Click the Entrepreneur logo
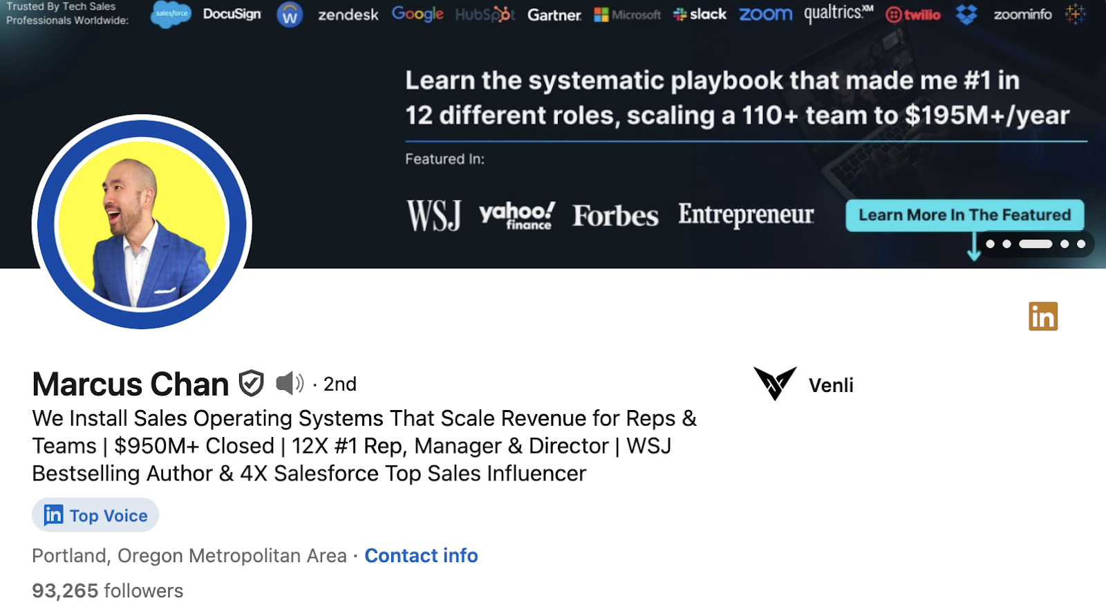The height and width of the screenshot is (605, 1106). click(746, 214)
